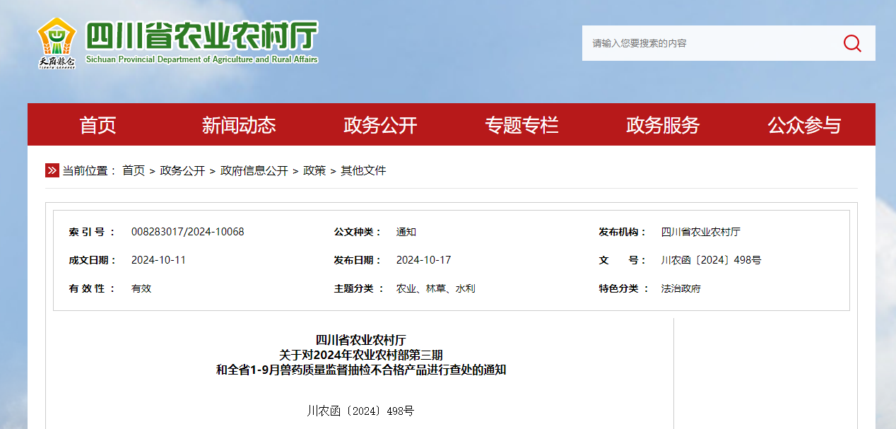Click the Tianfu grain emblem logo
This screenshot has height=429, width=896.
pos(57,43)
